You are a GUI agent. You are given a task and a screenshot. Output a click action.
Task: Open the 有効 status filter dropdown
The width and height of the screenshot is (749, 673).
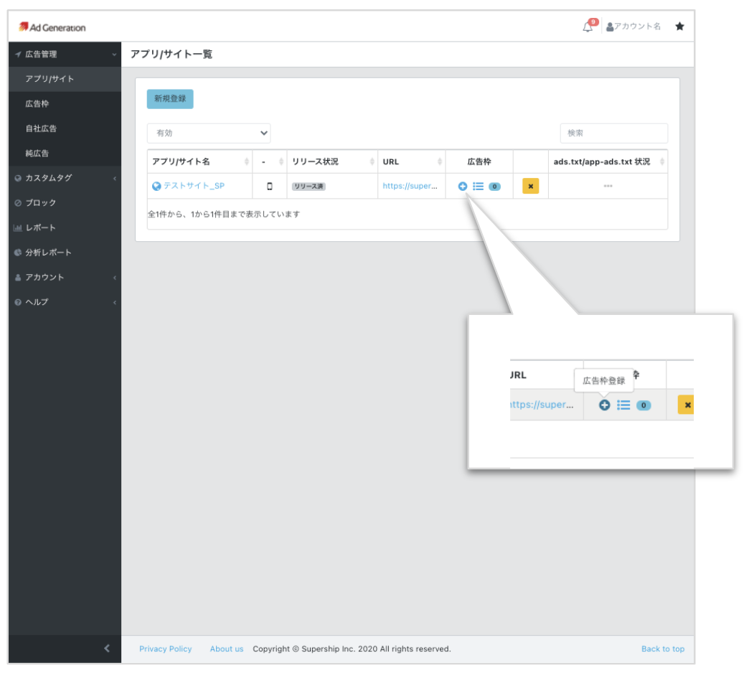[x=209, y=133]
